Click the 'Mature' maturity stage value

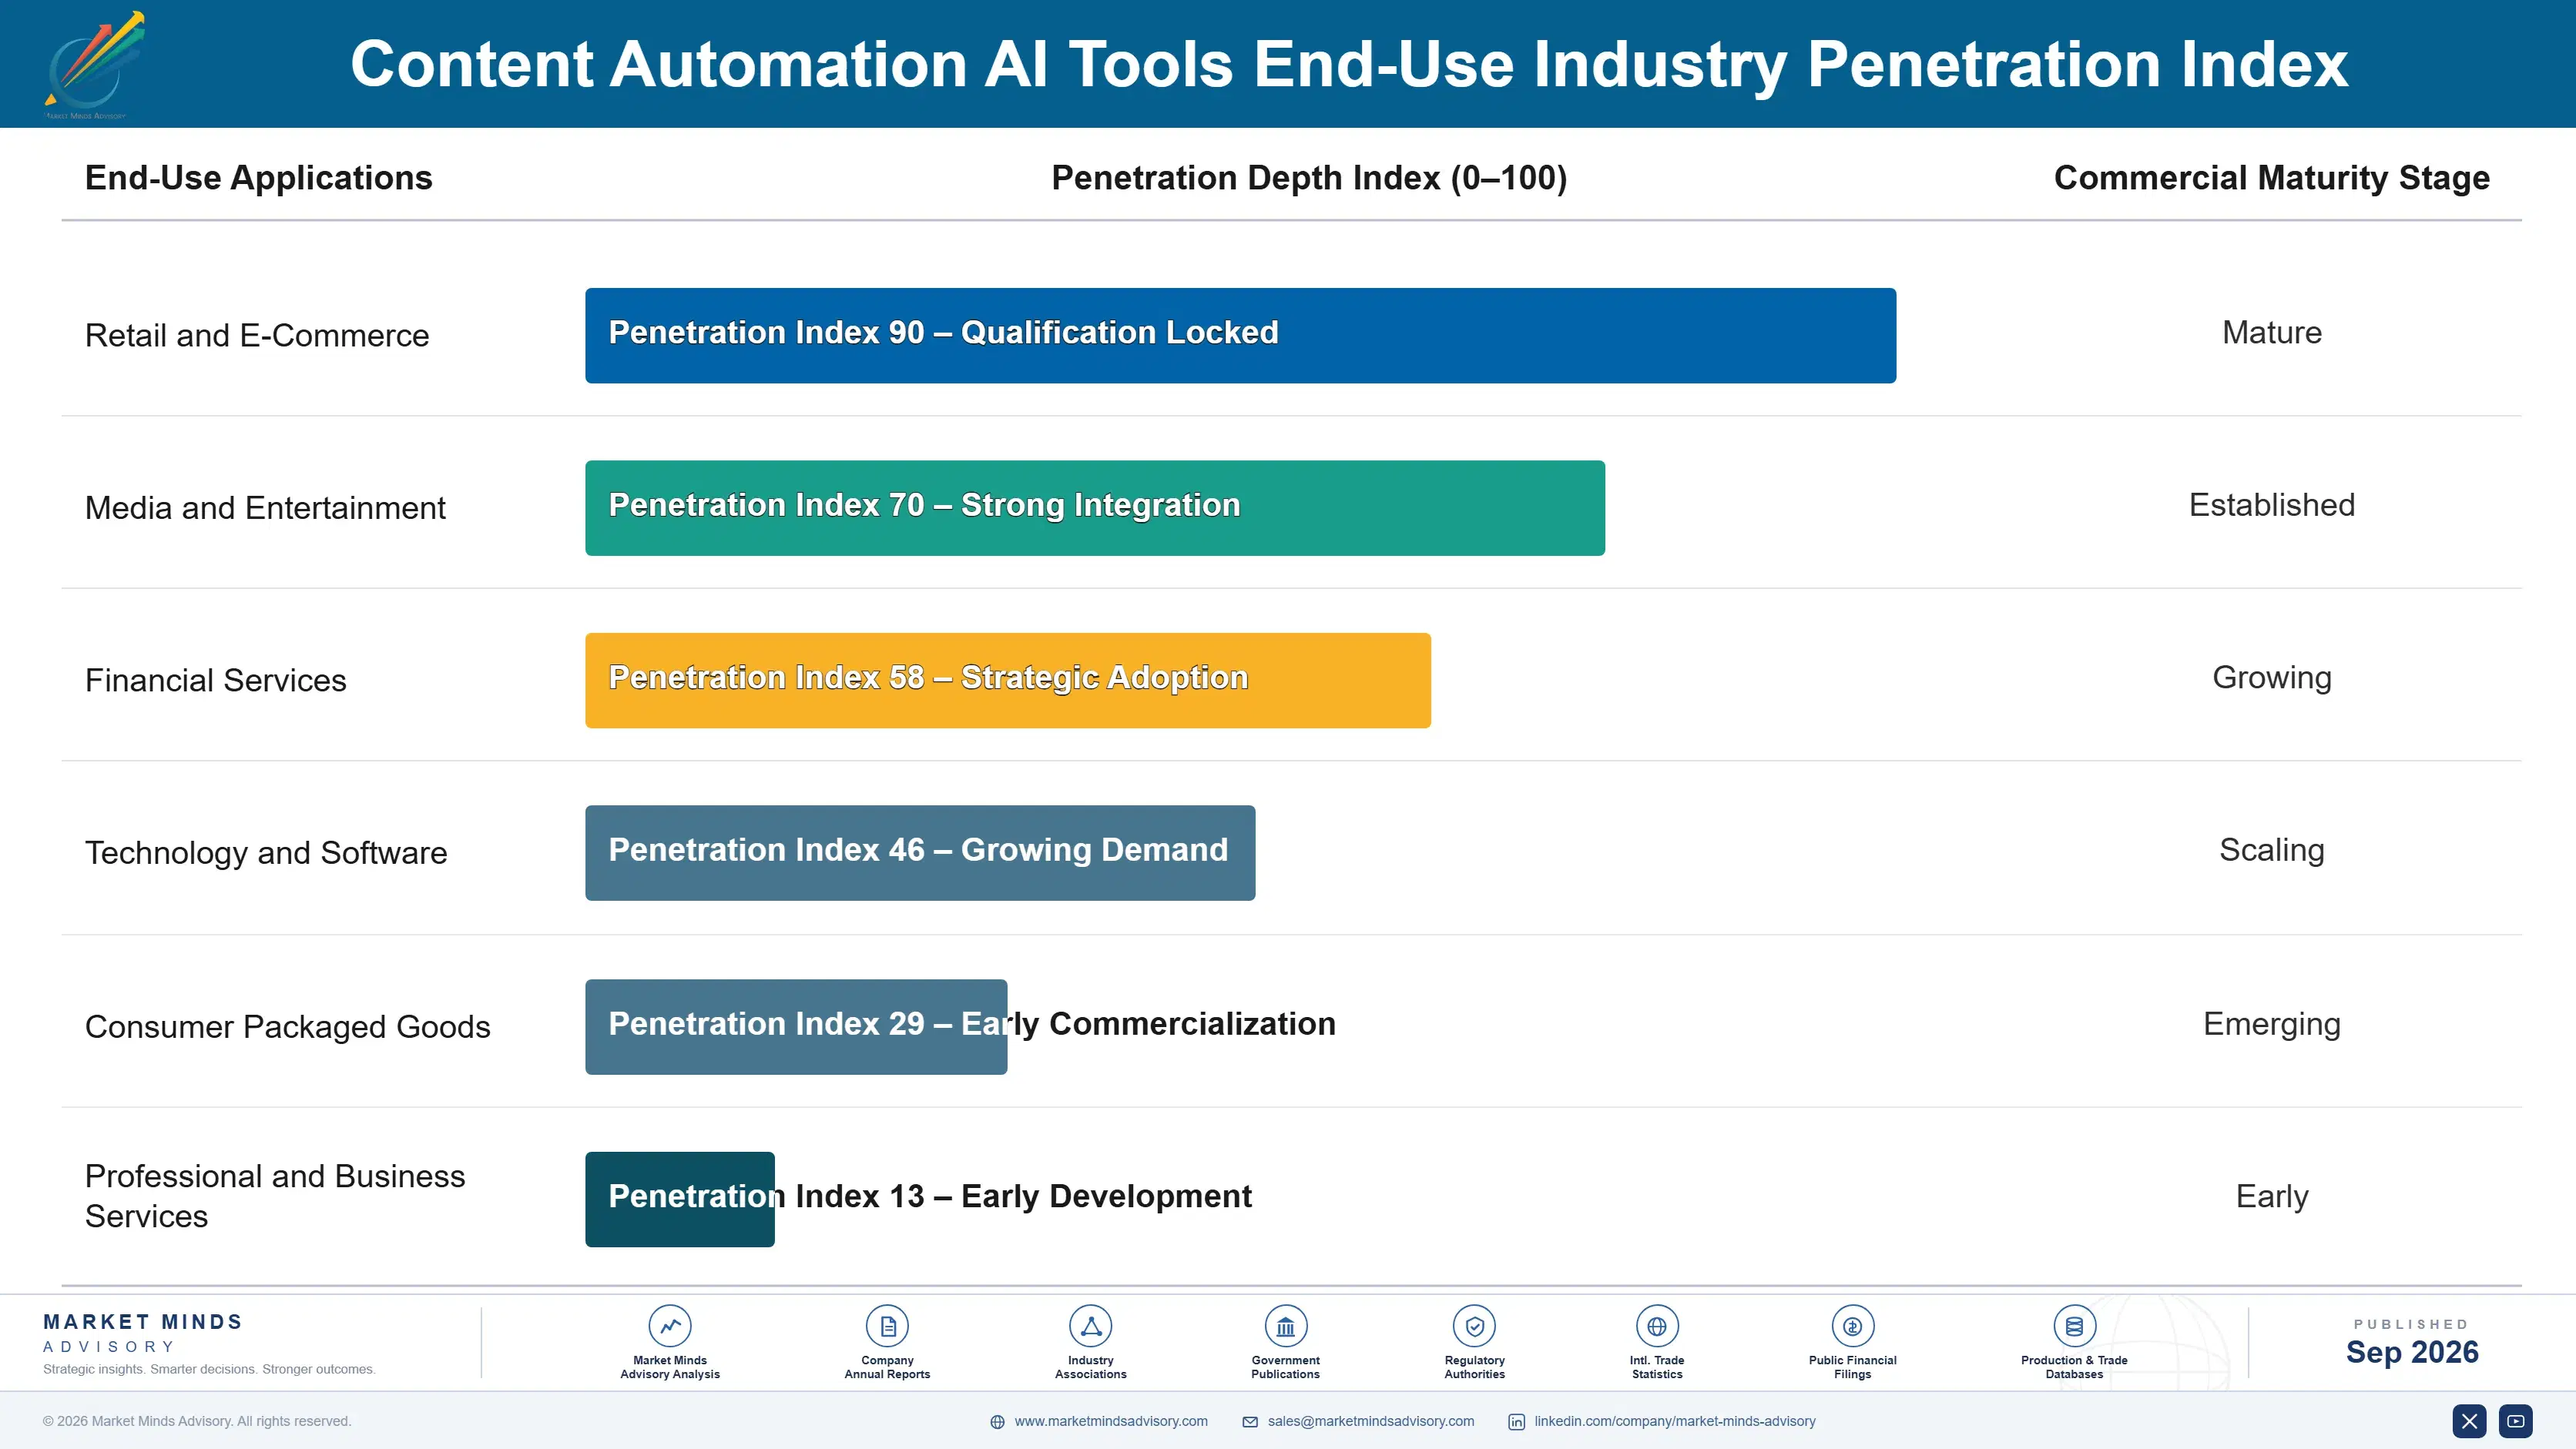[2272, 333]
